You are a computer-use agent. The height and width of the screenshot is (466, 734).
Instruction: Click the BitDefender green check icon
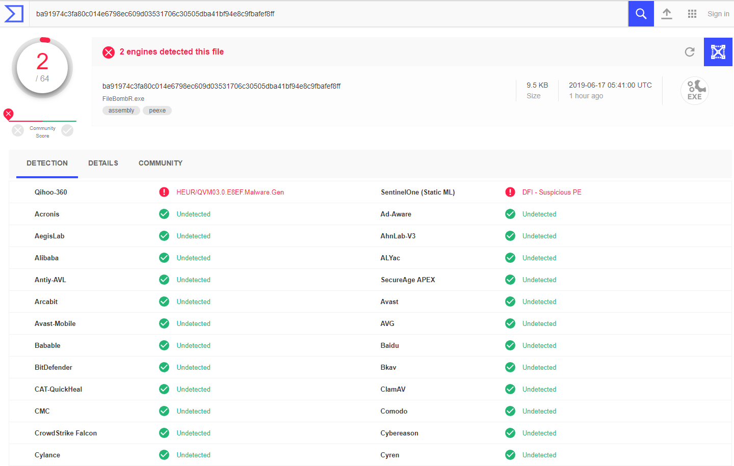(164, 367)
